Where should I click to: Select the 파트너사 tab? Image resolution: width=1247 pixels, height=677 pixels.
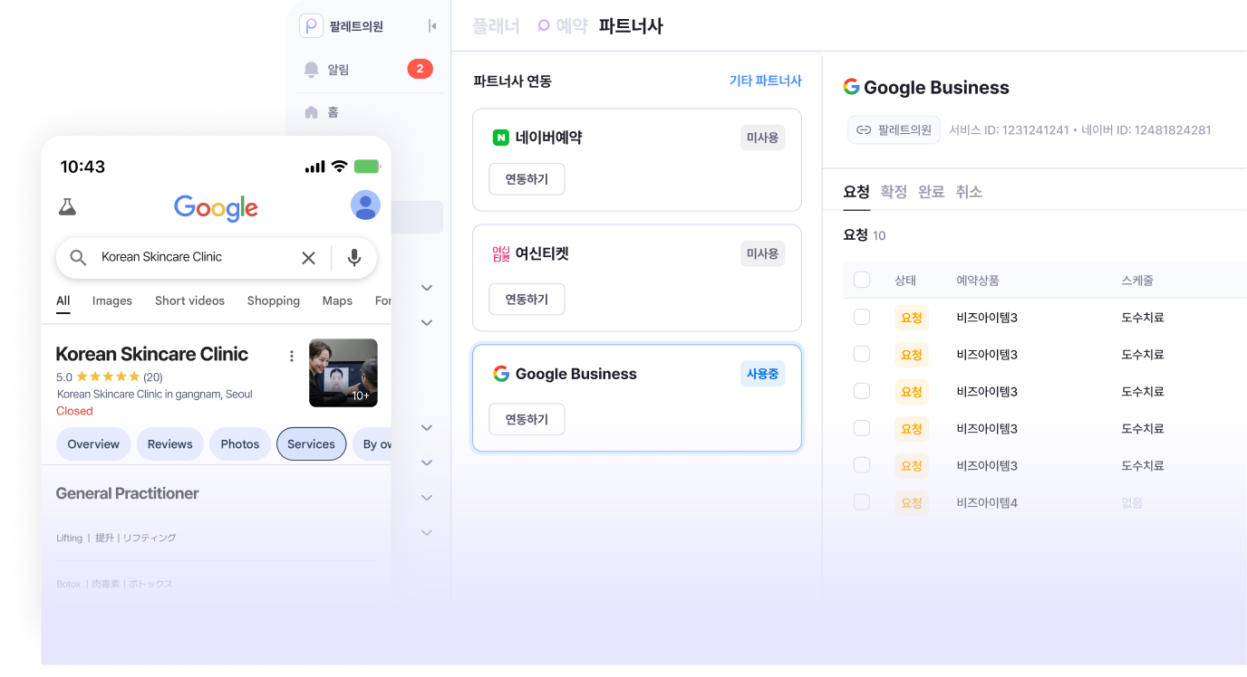click(x=631, y=26)
